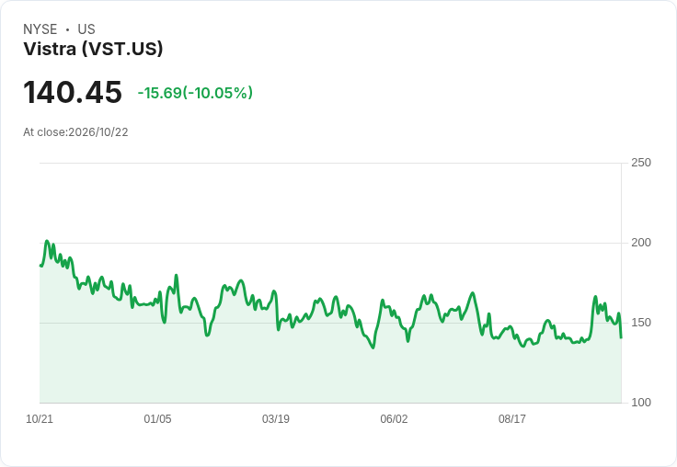Image resolution: width=677 pixels, height=467 pixels.
Task: Select the 03/19 date axis label
Action: 276,419
